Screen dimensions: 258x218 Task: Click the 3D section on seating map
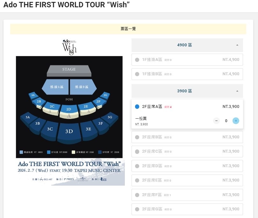coord(69,133)
